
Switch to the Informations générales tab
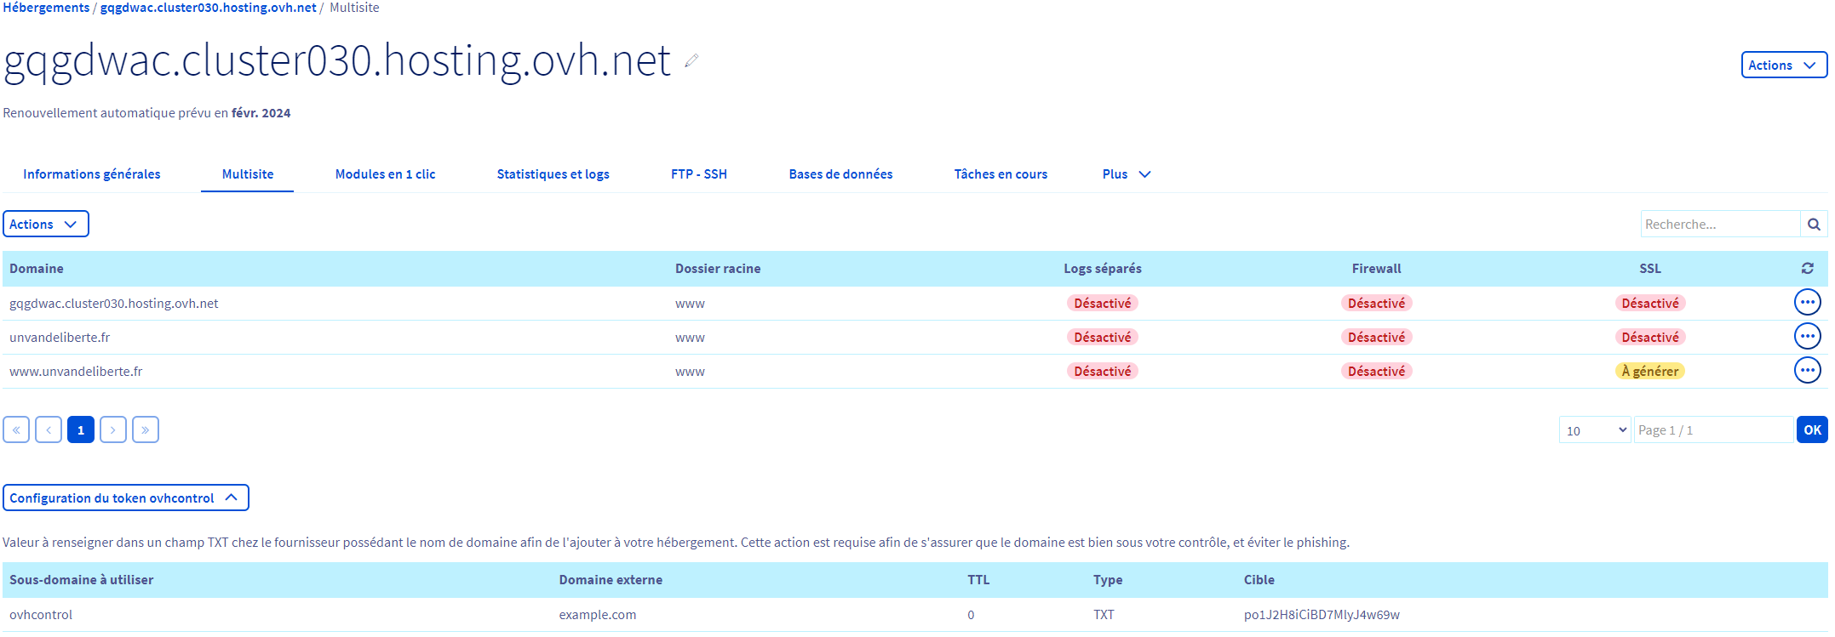92,174
